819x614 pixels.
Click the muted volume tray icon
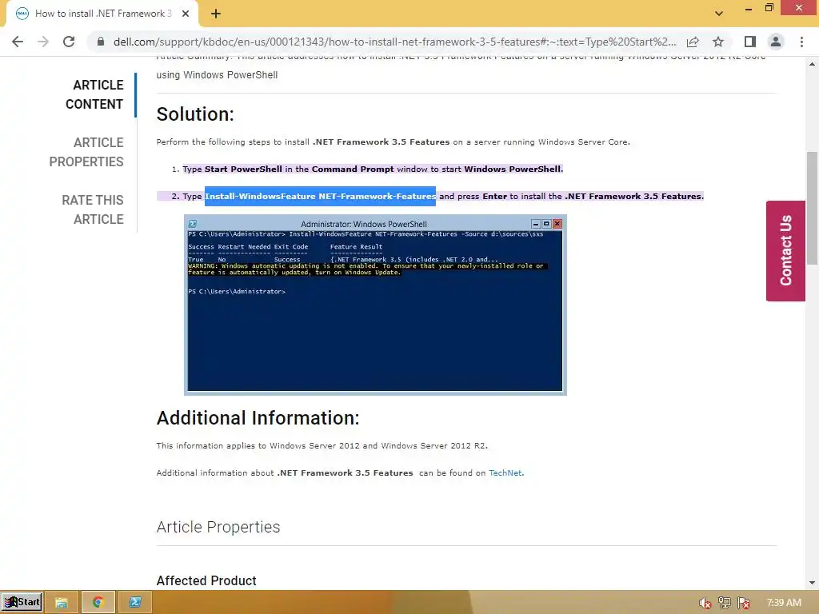tap(705, 603)
